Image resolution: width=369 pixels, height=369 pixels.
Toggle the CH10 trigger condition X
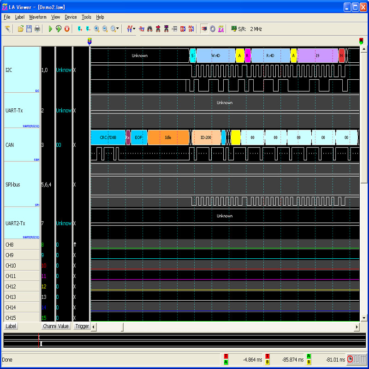point(74,266)
